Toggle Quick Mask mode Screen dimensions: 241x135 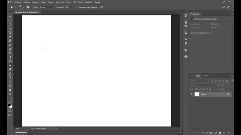tap(10, 111)
